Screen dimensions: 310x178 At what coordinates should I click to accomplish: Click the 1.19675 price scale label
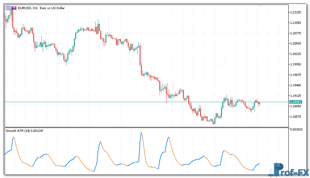coord(296,75)
